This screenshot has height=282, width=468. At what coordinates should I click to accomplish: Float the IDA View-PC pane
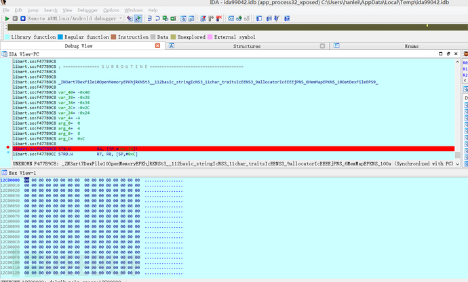coord(448,54)
